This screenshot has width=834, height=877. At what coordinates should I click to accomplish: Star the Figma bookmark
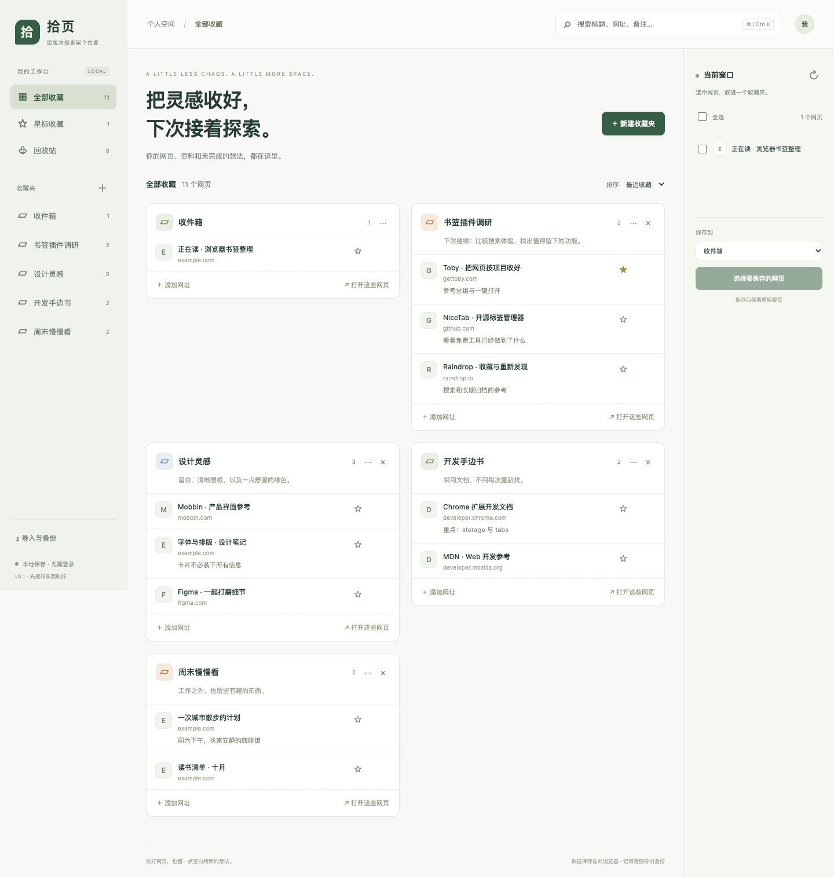pos(358,595)
